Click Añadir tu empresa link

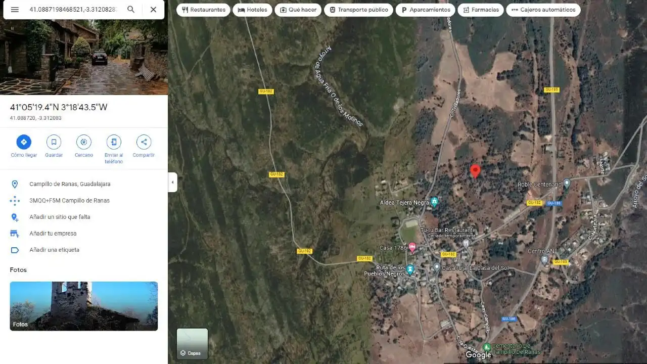point(84,234)
